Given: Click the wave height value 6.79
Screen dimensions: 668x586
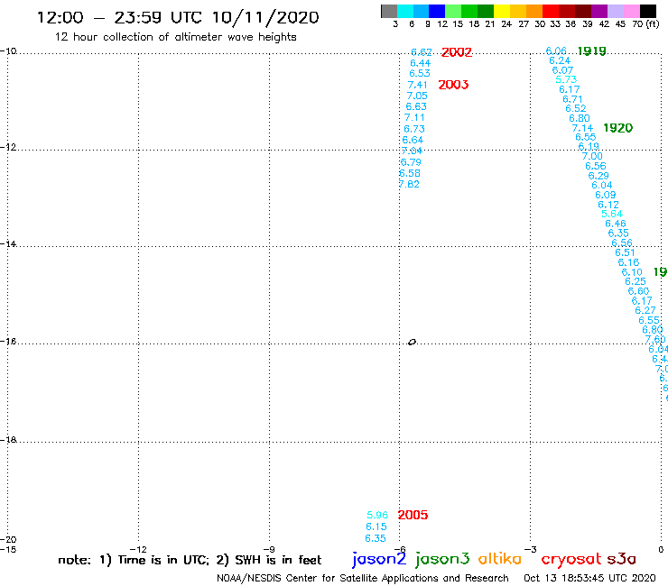Looking at the screenshot, I should coord(411,162).
